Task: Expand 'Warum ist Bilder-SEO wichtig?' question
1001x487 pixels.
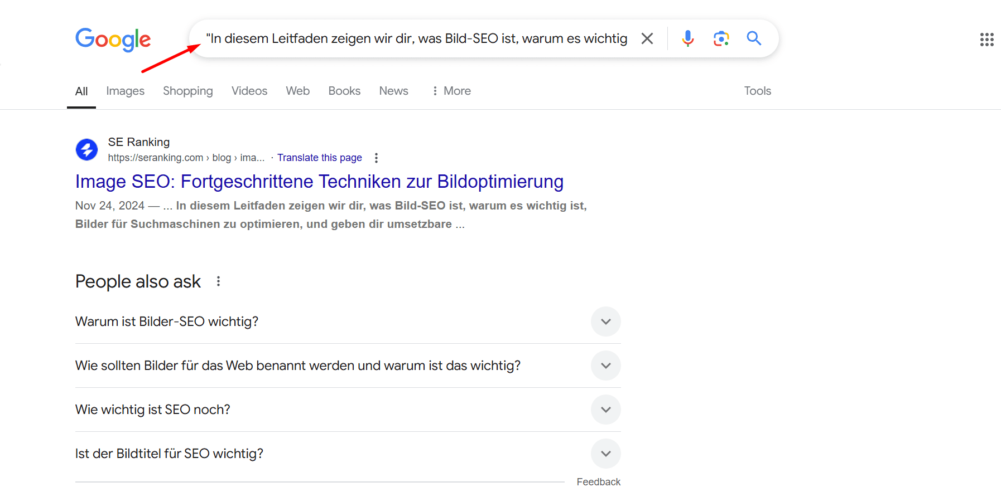Action: coord(348,322)
